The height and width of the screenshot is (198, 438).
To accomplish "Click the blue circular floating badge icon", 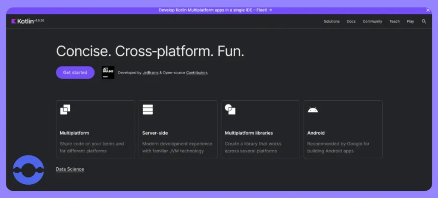I will (28, 170).
